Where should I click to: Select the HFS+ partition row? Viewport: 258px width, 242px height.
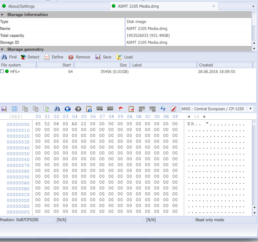pos(128,72)
